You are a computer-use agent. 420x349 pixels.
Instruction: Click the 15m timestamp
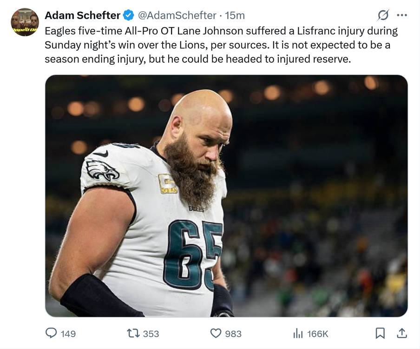coord(235,15)
